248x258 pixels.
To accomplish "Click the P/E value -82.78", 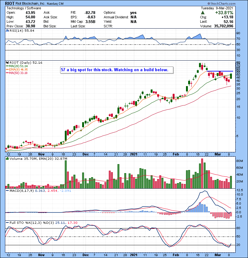I will pos(90,13).
